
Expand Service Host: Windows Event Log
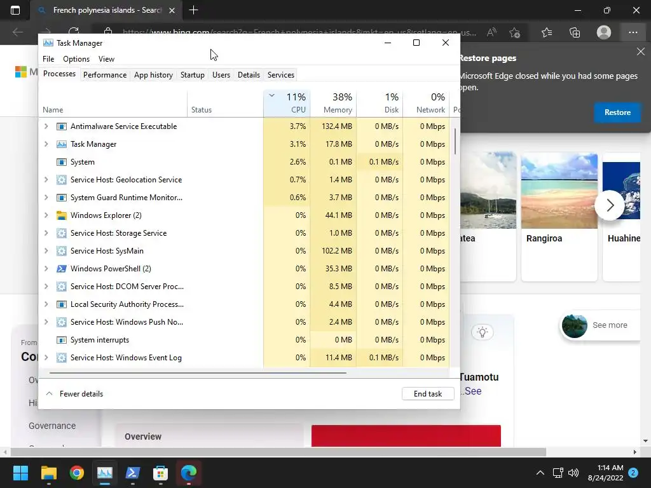[x=46, y=358]
